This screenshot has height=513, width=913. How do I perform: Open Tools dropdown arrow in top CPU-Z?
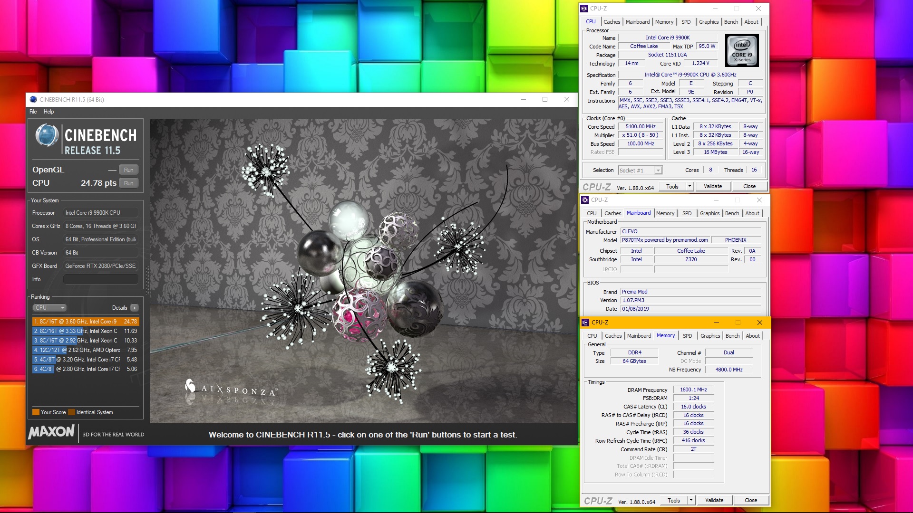pyautogui.click(x=690, y=186)
